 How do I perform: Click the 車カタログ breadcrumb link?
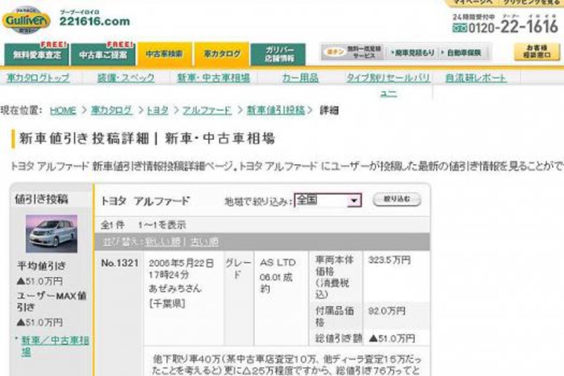[x=111, y=111]
